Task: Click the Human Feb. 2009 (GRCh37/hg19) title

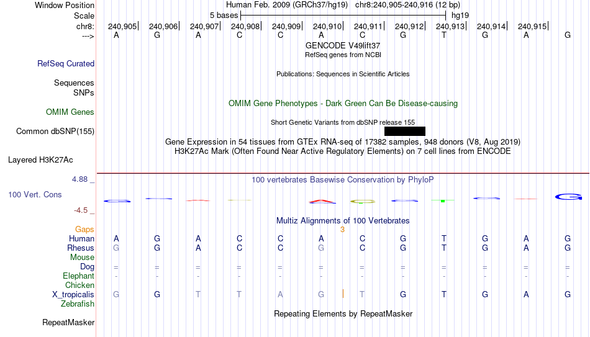Action: [x=288, y=5]
